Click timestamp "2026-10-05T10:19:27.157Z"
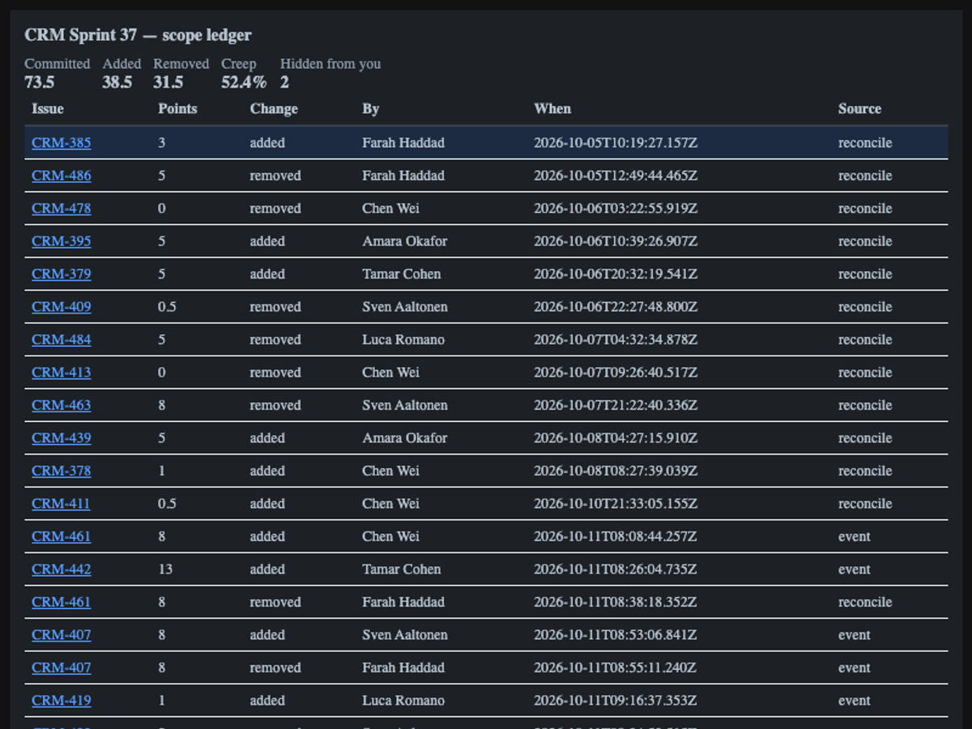This screenshot has width=972, height=729. tap(616, 143)
